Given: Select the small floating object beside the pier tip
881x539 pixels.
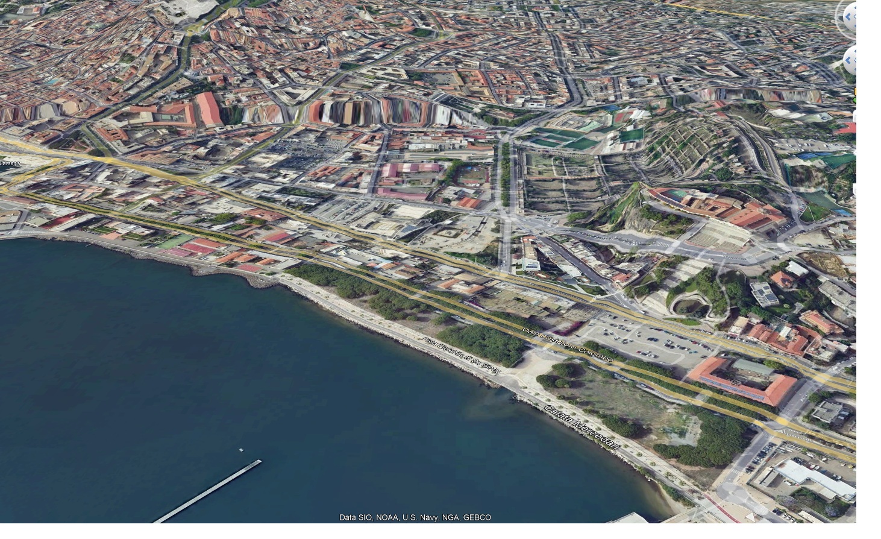Looking at the screenshot, I should click(x=241, y=450).
